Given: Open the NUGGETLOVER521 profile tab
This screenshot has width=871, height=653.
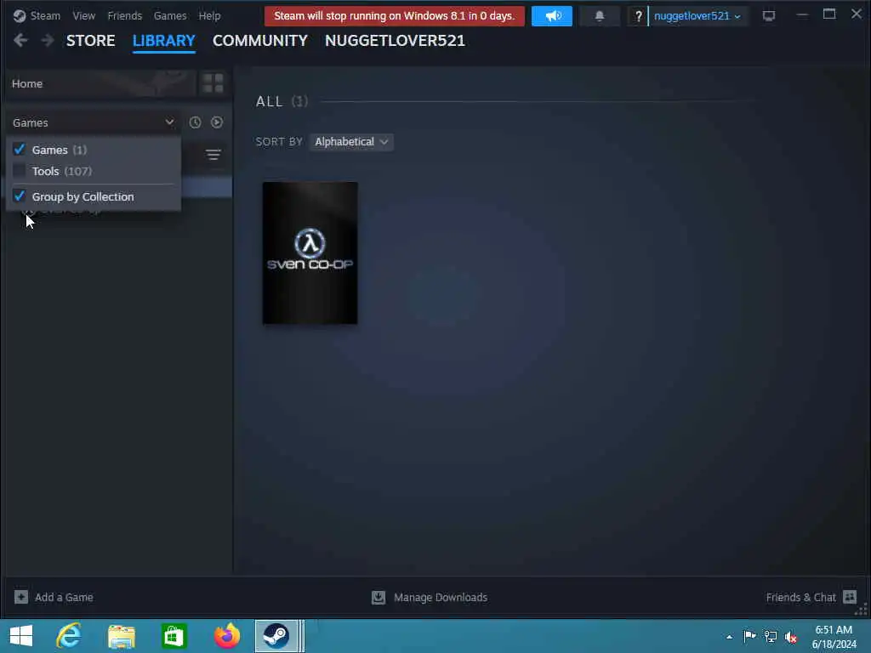Looking at the screenshot, I should point(395,41).
